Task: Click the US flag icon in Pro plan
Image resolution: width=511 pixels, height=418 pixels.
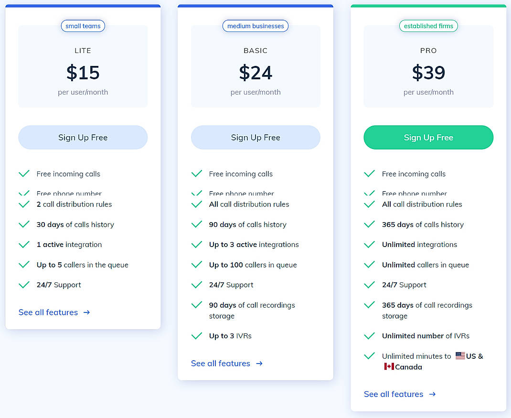Action: point(460,356)
